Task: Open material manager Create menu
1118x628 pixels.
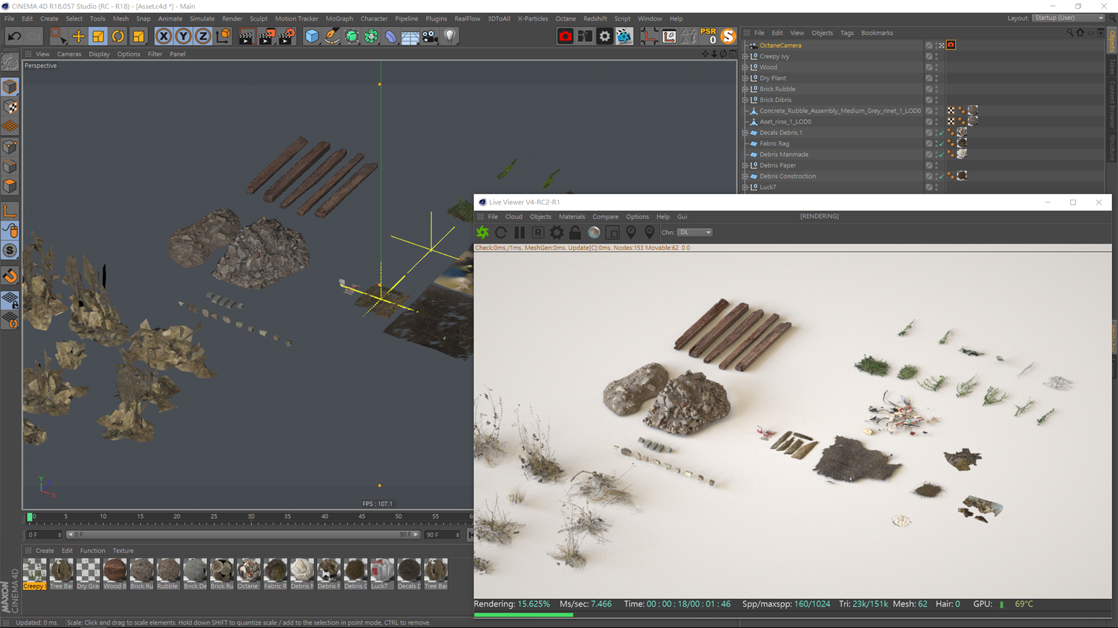Action: 45,551
